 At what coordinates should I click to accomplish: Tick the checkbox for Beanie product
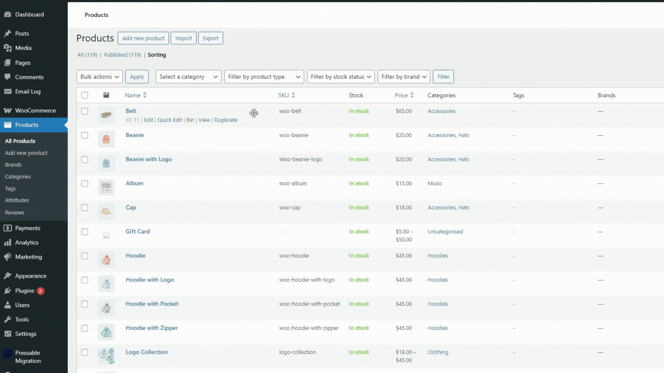[x=85, y=135]
